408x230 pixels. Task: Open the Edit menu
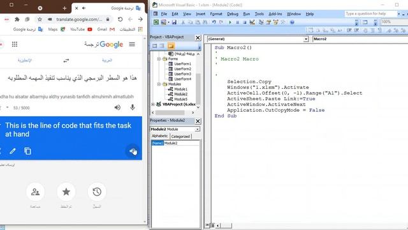[x=175, y=14]
